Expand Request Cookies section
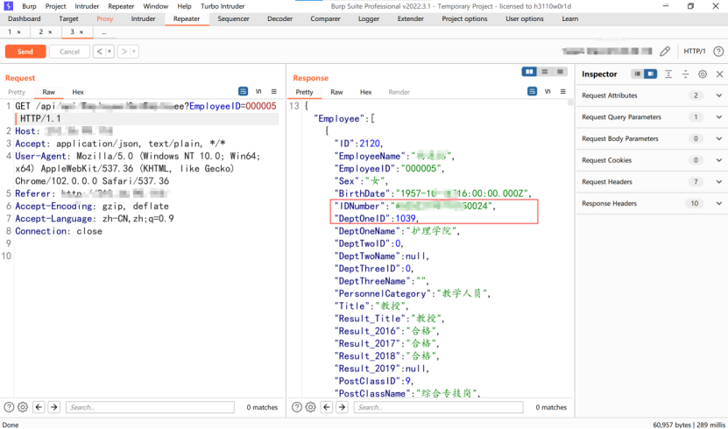Screen dimensions: 728x429 pos(718,160)
